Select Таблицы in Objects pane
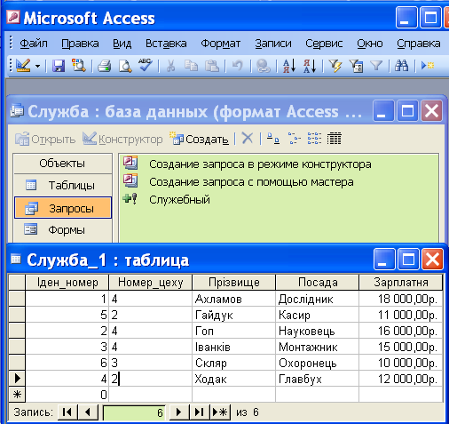Viewport: 449px width, 424px height. 63,186
